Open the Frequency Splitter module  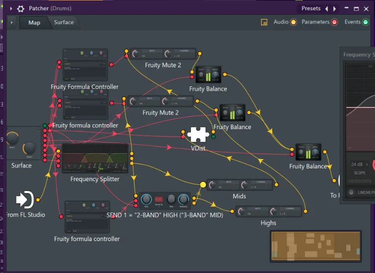pyautogui.click(x=95, y=159)
